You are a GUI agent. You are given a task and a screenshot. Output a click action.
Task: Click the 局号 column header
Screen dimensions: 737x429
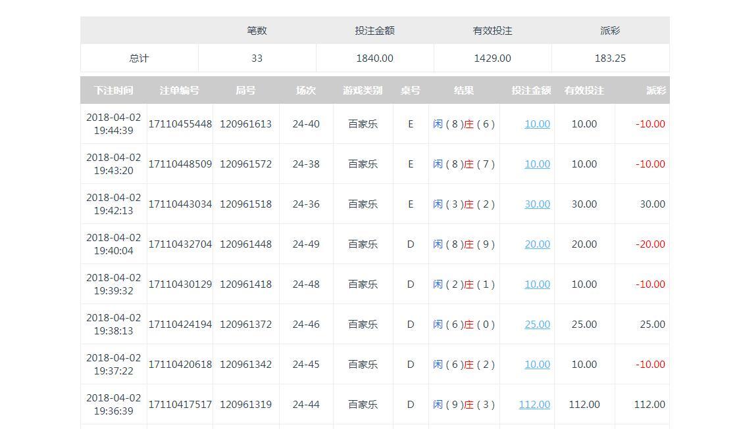tap(246, 90)
